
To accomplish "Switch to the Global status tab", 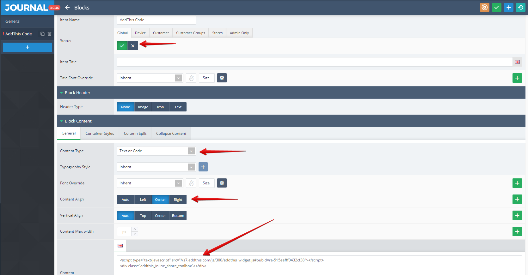I will click(123, 33).
